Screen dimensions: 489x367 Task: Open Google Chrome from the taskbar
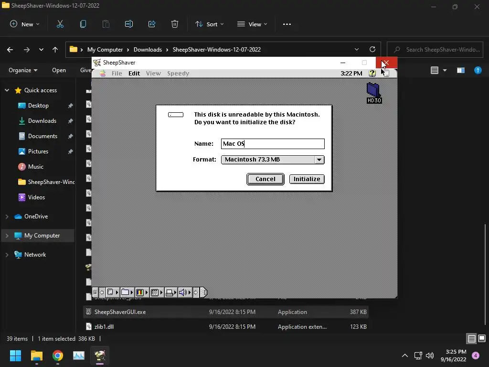pos(58,356)
